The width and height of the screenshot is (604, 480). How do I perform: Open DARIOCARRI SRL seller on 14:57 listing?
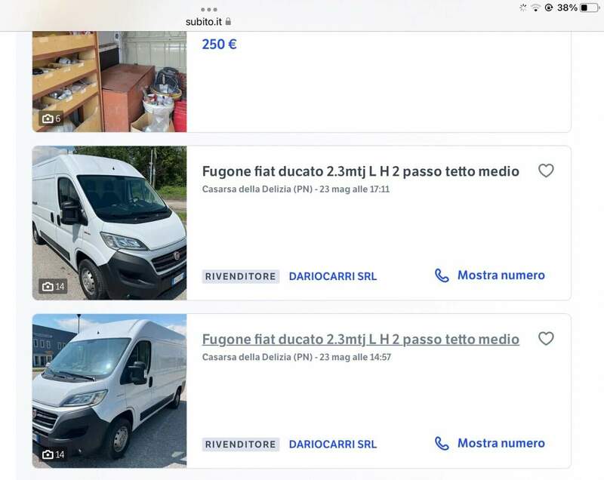pos(333,445)
